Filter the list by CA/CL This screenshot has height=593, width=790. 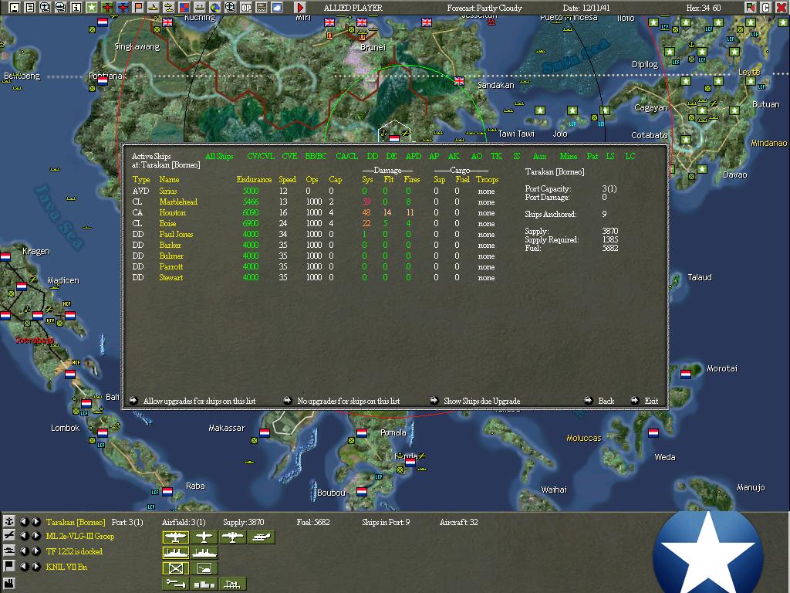tap(346, 156)
